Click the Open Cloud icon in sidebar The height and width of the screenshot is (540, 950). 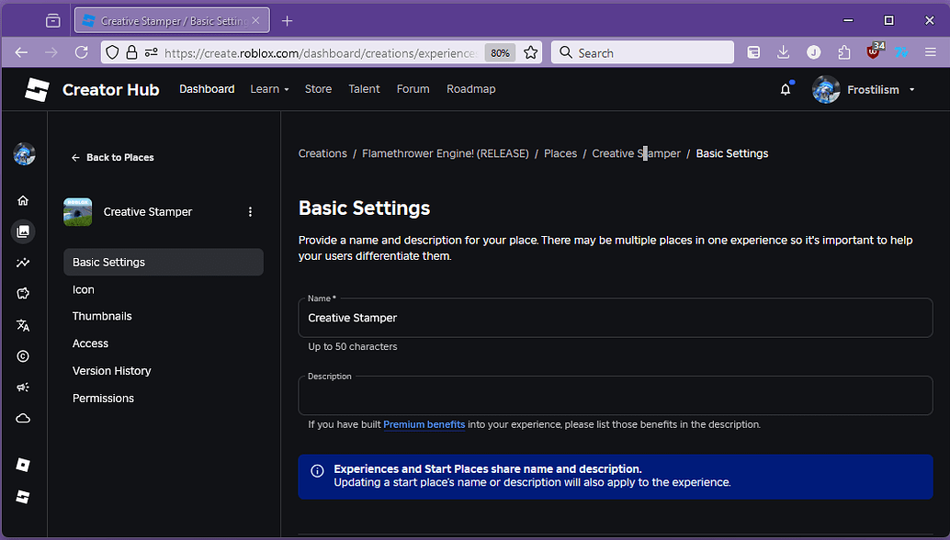(23, 418)
